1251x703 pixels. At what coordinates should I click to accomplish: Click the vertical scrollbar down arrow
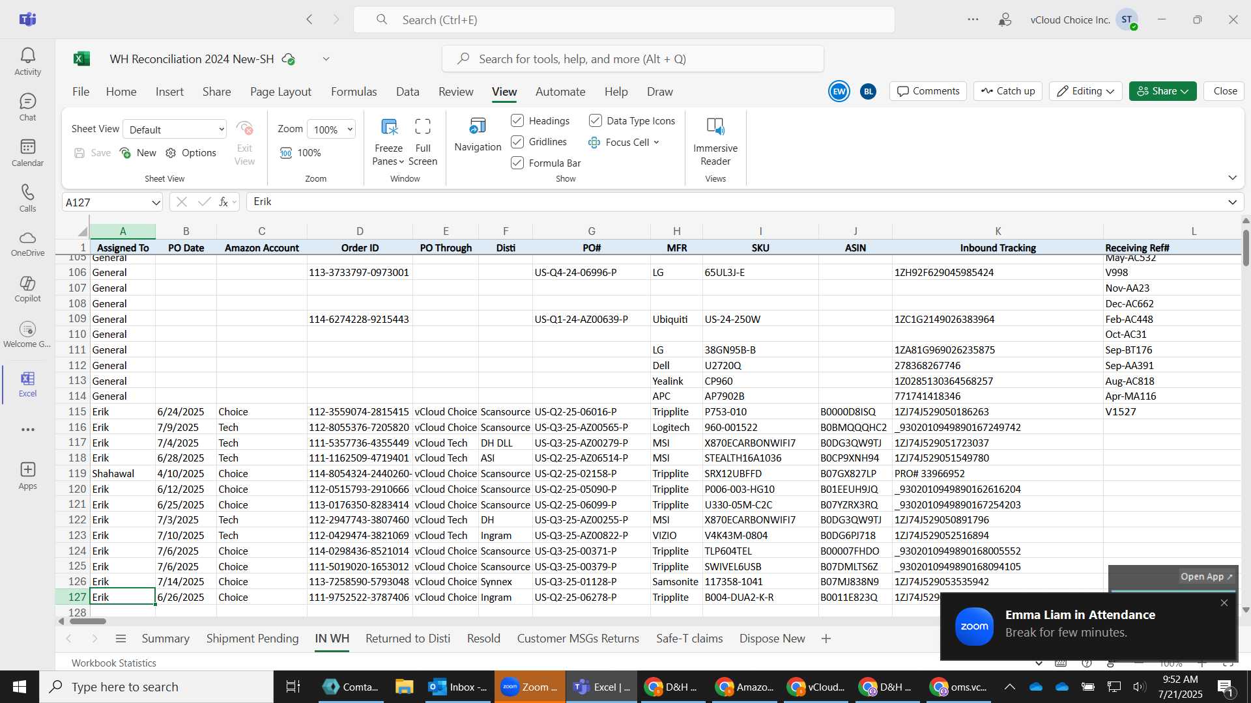pyautogui.click(x=1246, y=610)
